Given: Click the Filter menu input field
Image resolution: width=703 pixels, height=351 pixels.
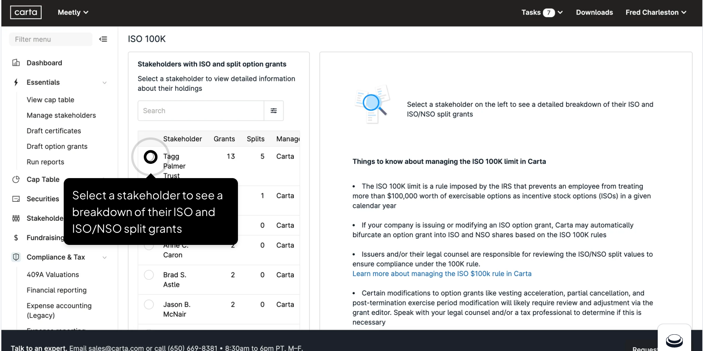Looking at the screenshot, I should (51, 39).
